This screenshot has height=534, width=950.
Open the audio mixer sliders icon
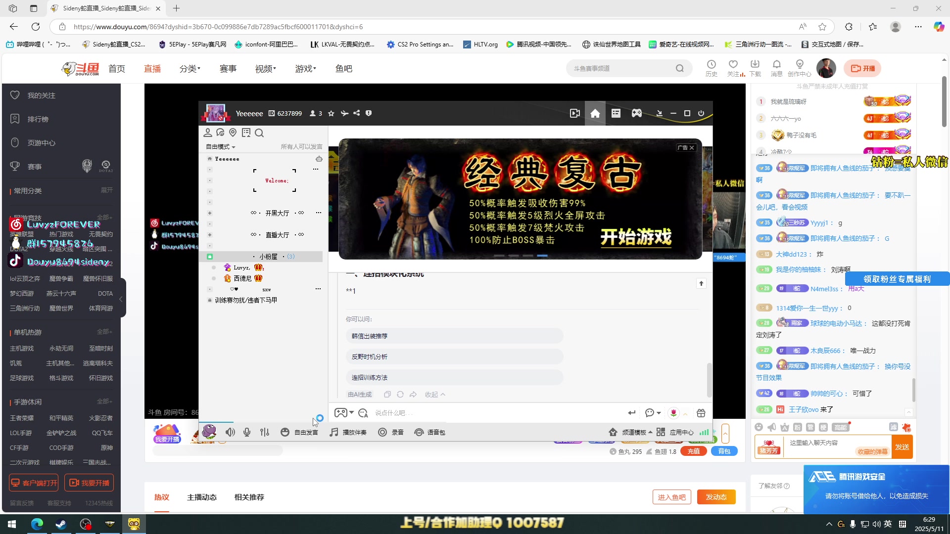[x=265, y=432]
